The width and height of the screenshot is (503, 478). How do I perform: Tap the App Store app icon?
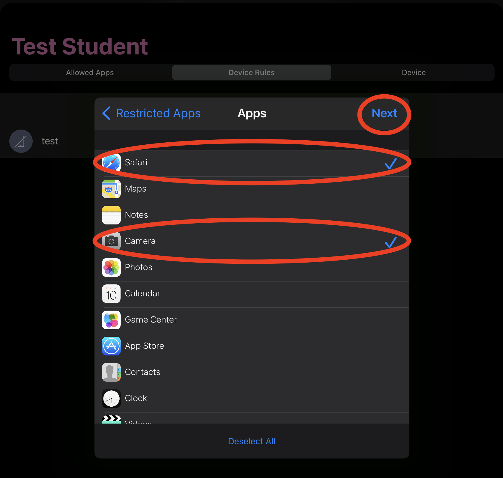click(111, 346)
